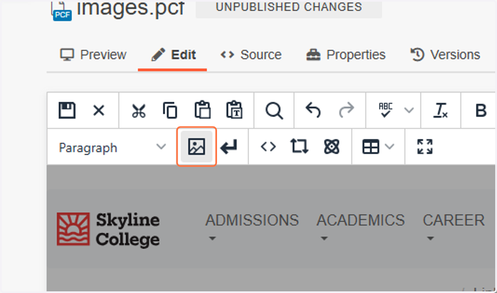Open Find and Replace magnifier

pyautogui.click(x=274, y=111)
